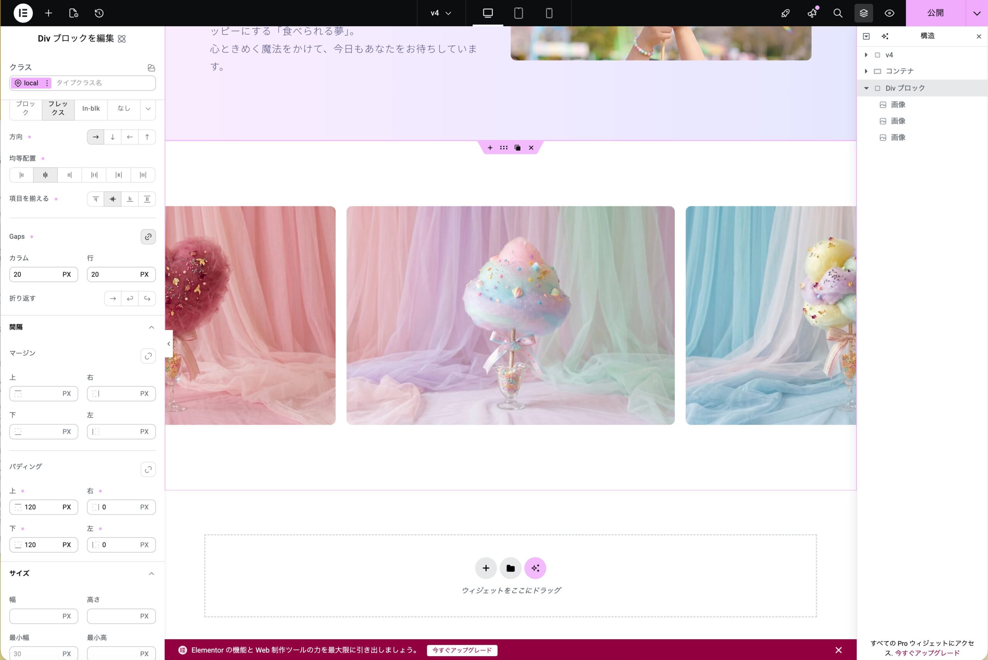Toggle linked padding values

point(148,469)
